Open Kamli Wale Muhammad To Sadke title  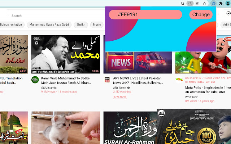(x=66, y=81)
